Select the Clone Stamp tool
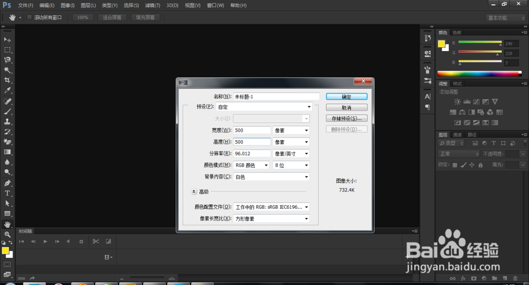Image resolution: width=529 pixels, height=285 pixels. click(7, 122)
